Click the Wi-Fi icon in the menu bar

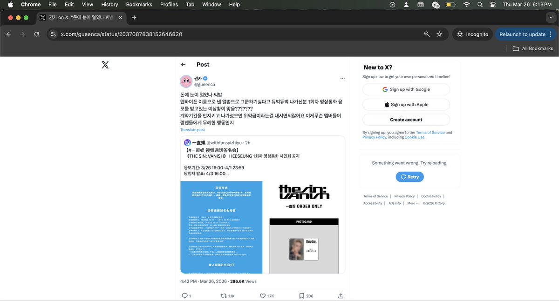466,5
